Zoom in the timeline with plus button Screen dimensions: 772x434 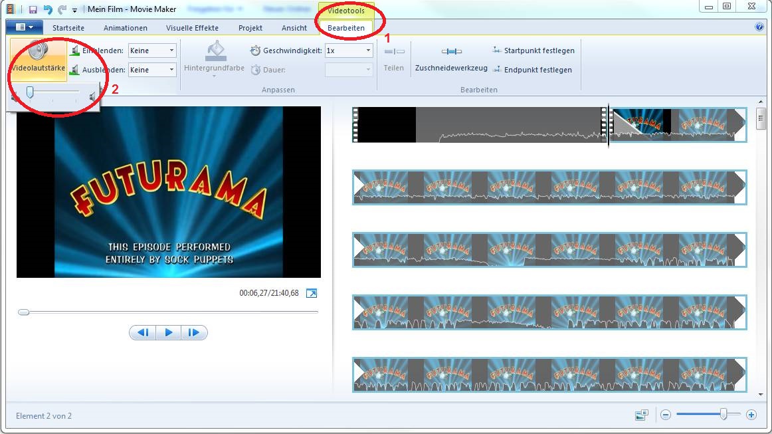click(751, 415)
